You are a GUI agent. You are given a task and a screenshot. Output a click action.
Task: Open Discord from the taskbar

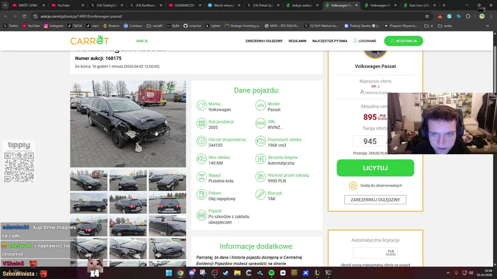(192, 273)
